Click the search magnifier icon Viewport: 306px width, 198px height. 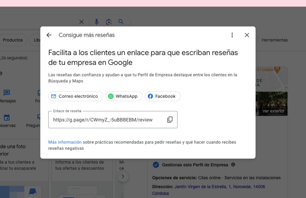pos(121,21)
